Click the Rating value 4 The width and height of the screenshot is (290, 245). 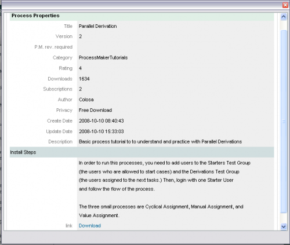[x=80, y=68]
